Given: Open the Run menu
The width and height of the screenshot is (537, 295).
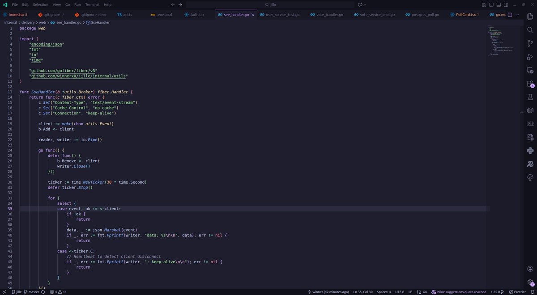Looking at the screenshot, I should [78, 4].
